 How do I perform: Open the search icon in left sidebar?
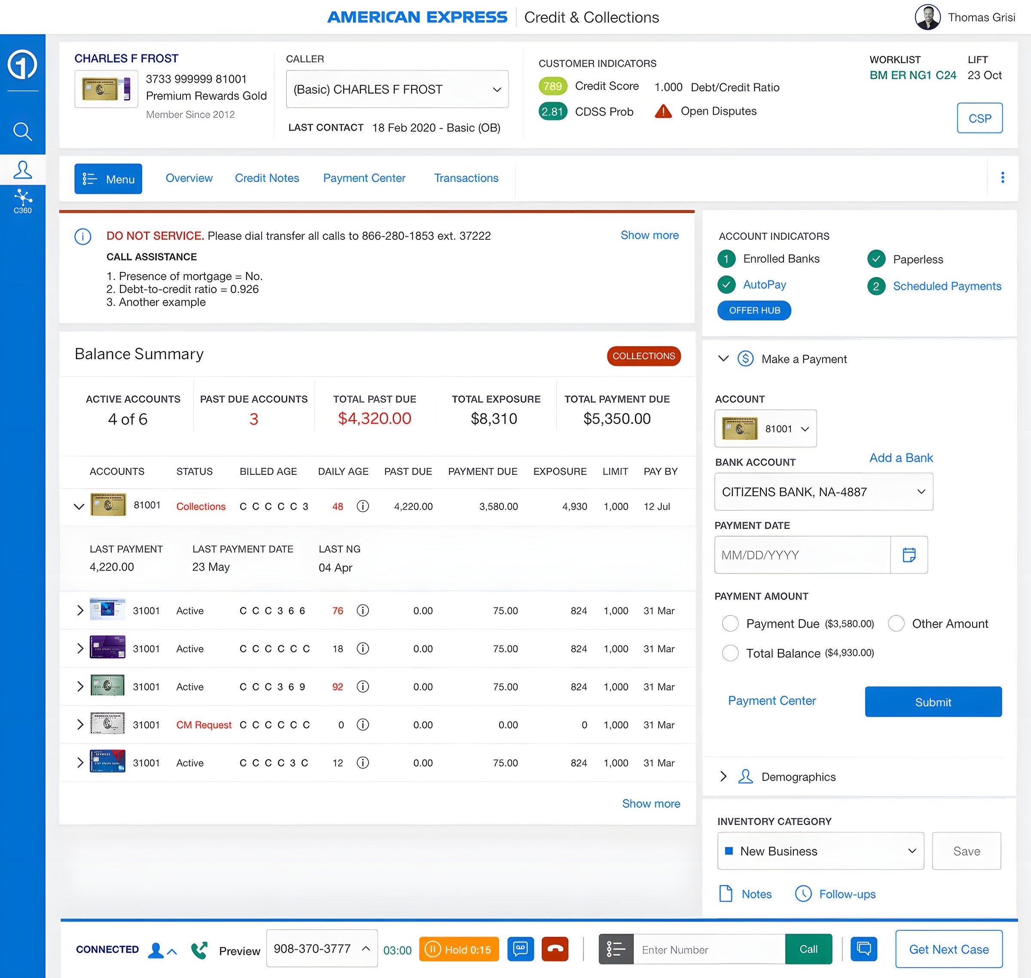[x=22, y=131]
